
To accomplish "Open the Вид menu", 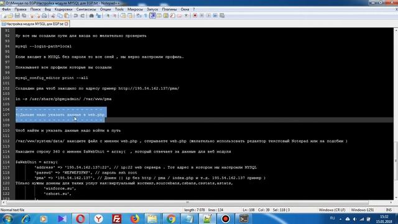I will pos(47,9).
